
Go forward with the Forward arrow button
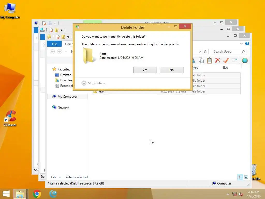pyautogui.click(x=60, y=52)
